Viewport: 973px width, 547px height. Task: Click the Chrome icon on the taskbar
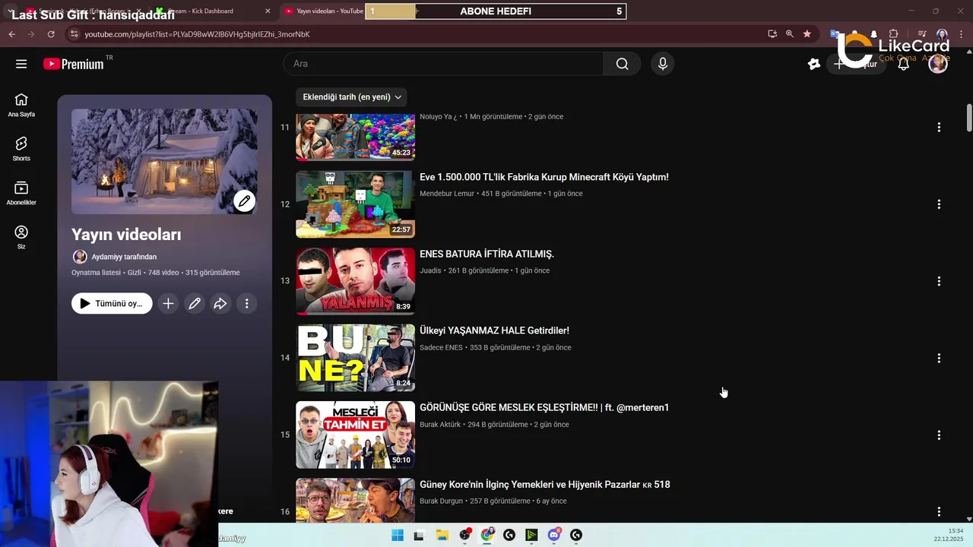486,535
